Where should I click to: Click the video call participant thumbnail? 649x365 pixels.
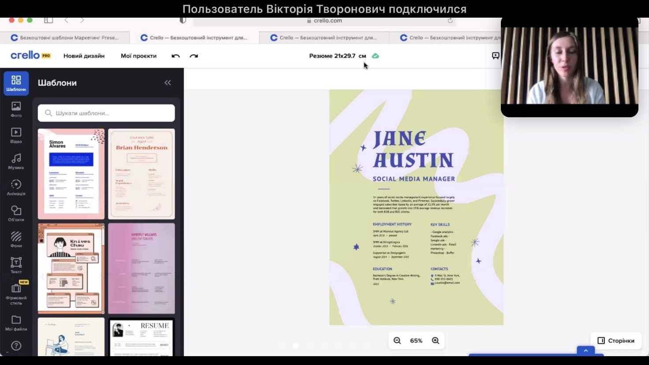(570, 67)
